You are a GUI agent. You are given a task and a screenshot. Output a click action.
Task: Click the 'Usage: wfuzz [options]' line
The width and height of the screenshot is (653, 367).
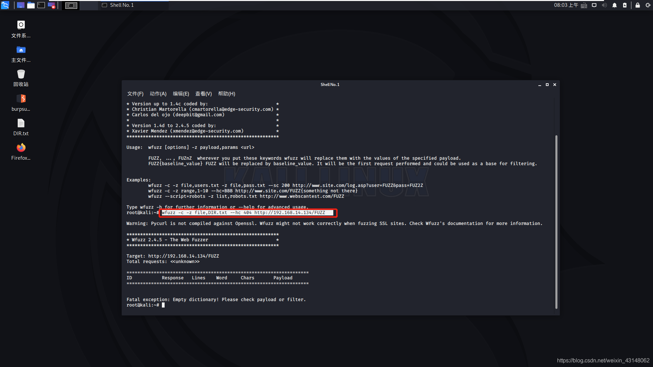click(x=190, y=147)
